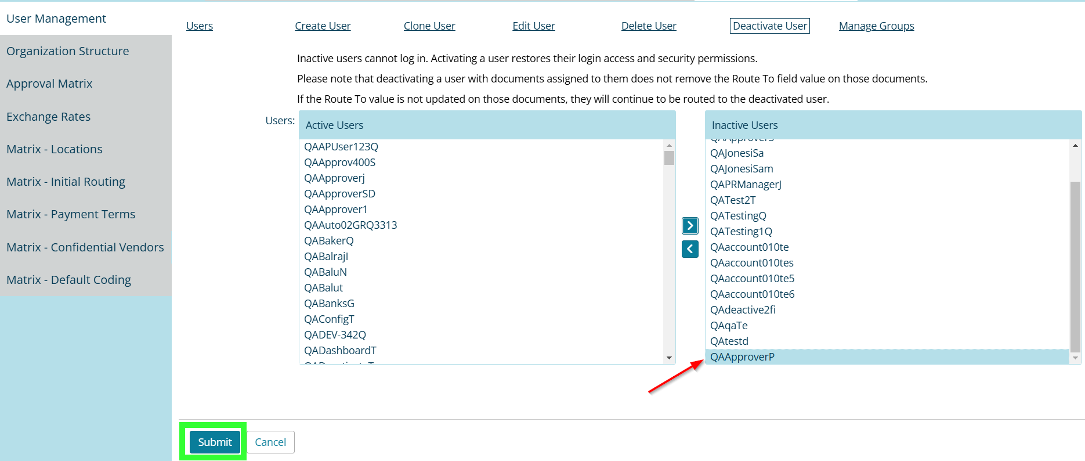
Task: Open Approval Matrix in the sidebar
Action: [49, 84]
